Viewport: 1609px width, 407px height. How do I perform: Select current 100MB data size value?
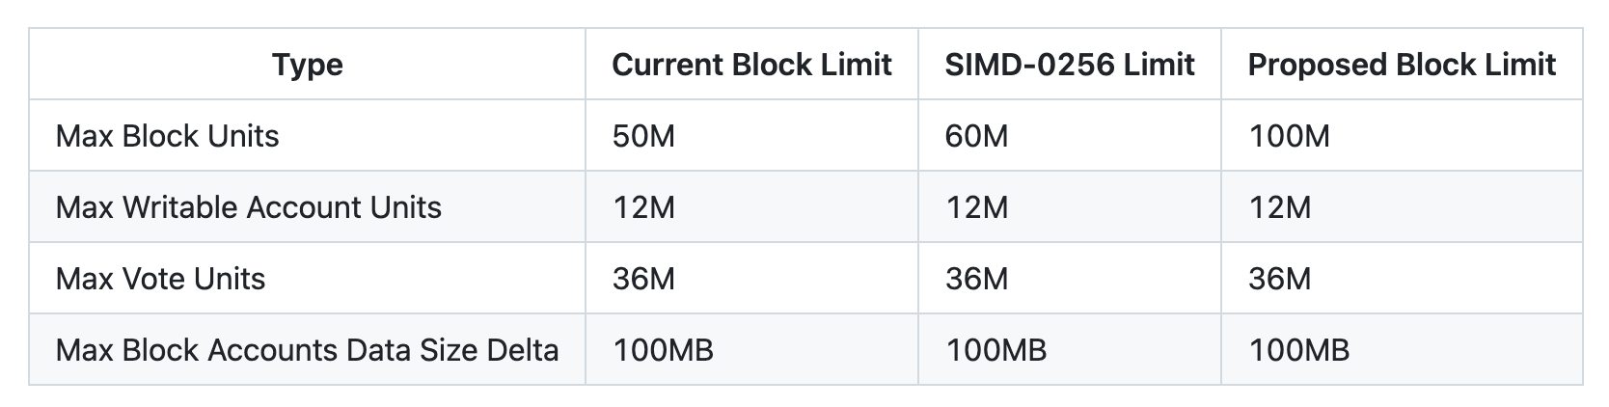point(664,349)
